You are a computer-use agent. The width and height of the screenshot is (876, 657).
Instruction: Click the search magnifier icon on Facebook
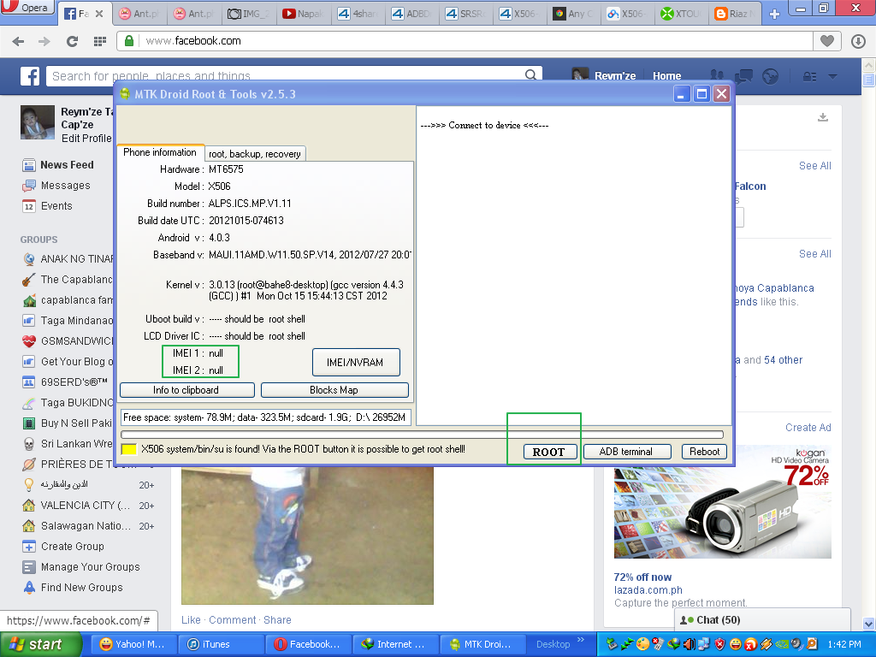pyautogui.click(x=532, y=76)
